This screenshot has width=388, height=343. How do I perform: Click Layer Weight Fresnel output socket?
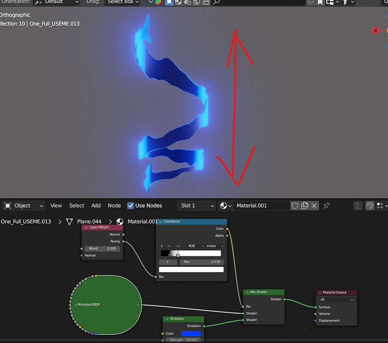(123, 235)
